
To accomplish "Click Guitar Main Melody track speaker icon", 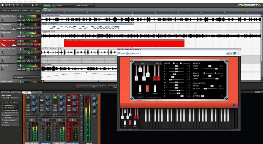I will [2, 20].
